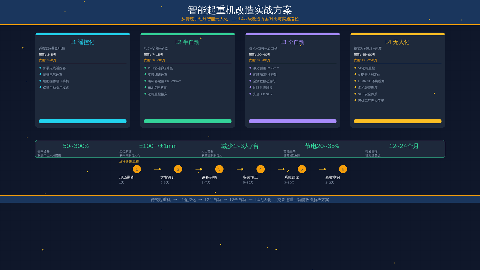Image resolution: width=480 pixels, height=270 pixels.
Task: Click 地面操作替代手柄 bullet item
Action: point(56,81)
